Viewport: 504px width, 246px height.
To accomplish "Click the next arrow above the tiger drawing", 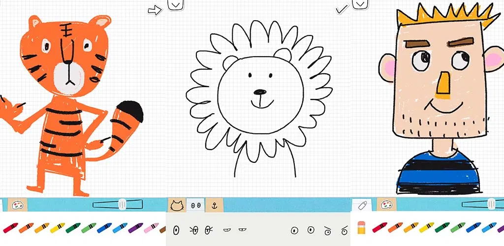I will click(x=155, y=10).
